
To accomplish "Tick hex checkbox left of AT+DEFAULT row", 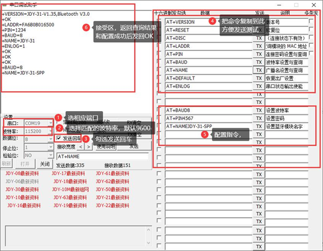I will 159,77.
